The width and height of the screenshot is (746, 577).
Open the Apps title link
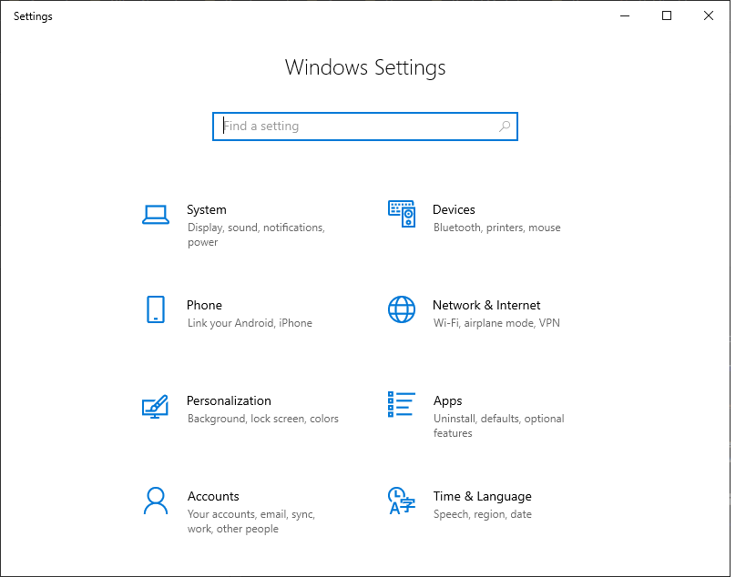click(448, 401)
